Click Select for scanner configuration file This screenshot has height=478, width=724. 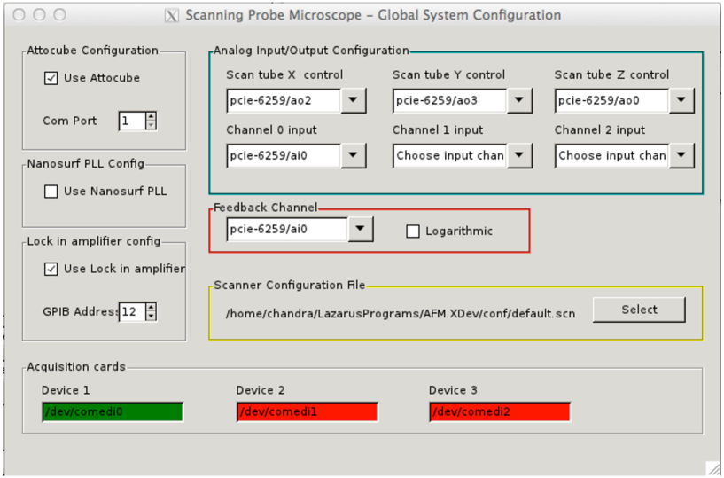[x=639, y=310]
